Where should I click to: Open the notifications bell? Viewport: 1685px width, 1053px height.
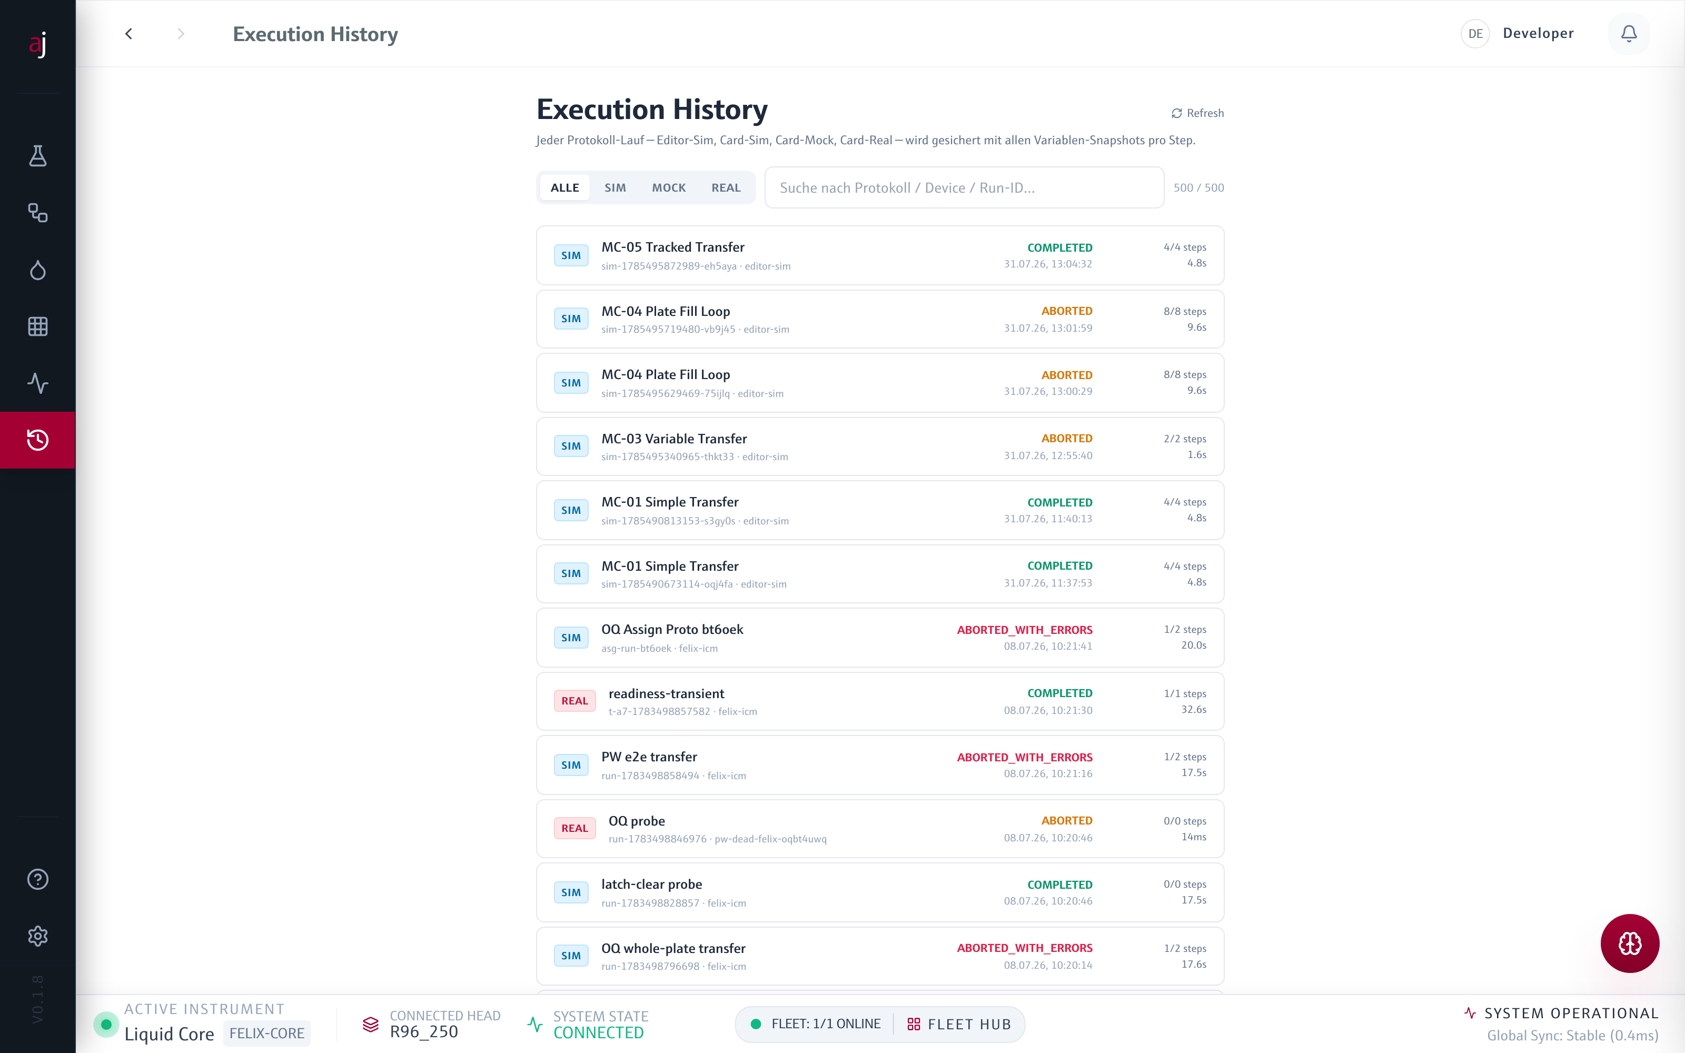(1629, 33)
